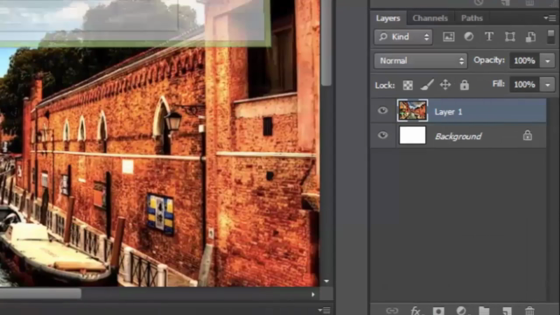Select the Layer 1 thumbnail

tap(412, 110)
